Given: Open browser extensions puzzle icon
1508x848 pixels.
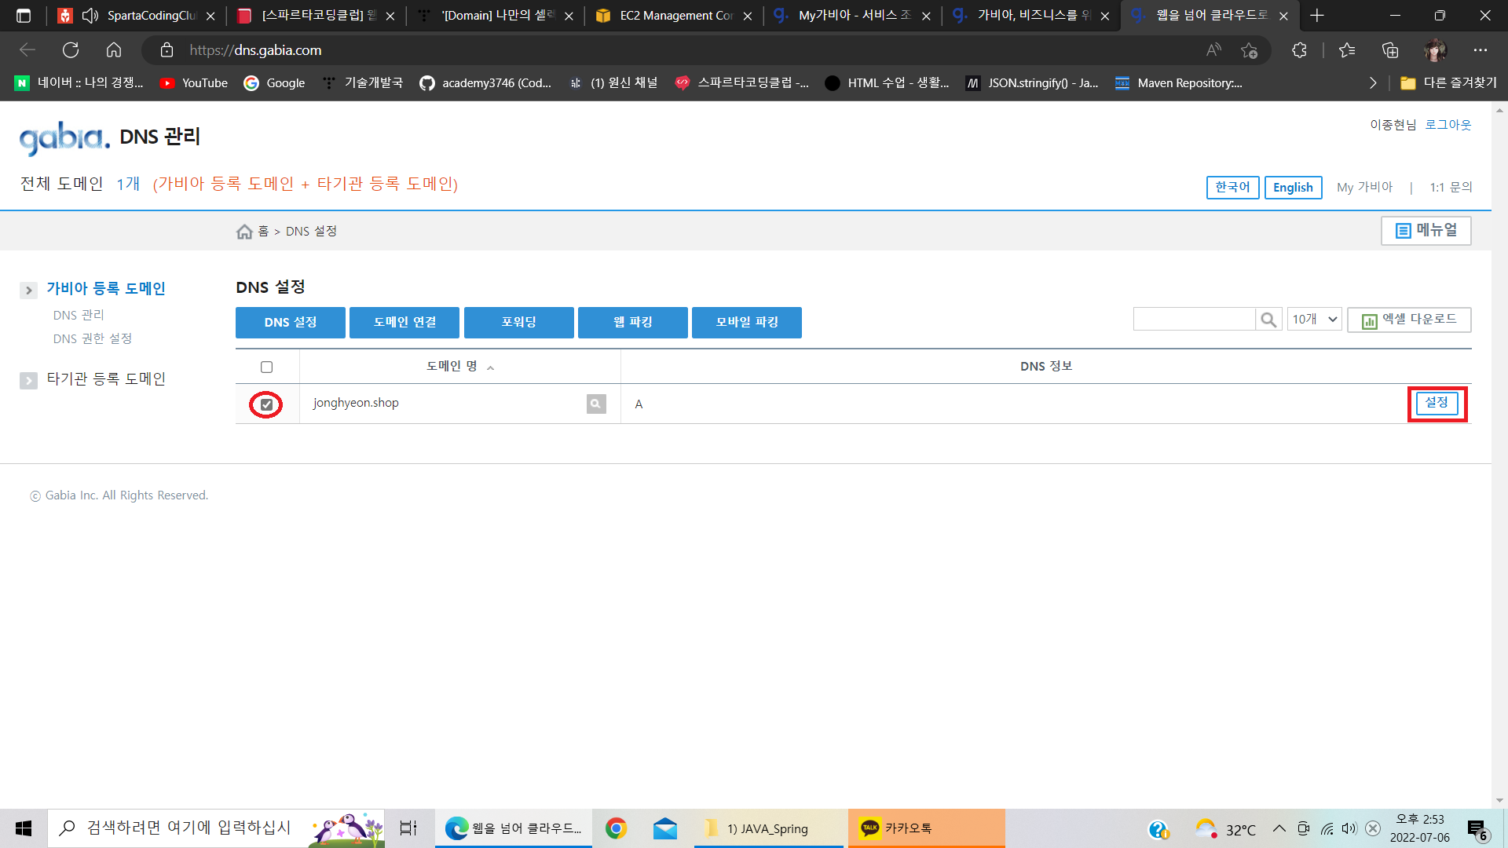Looking at the screenshot, I should (x=1299, y=50).
